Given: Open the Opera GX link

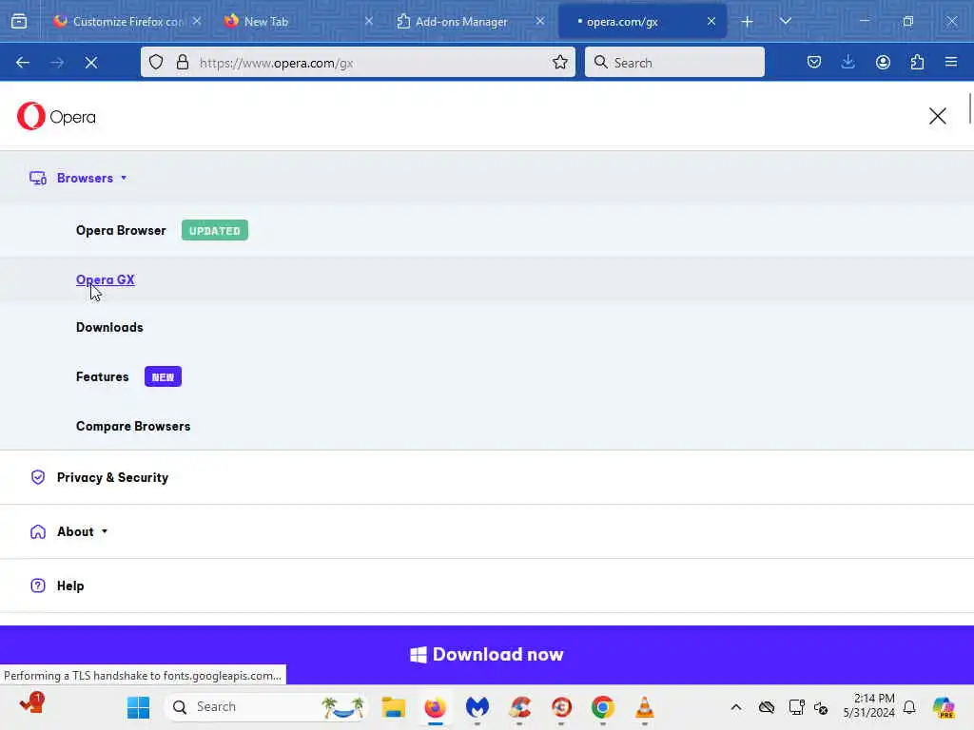Looking at the screenshot, I should click(x=105, y=280).
